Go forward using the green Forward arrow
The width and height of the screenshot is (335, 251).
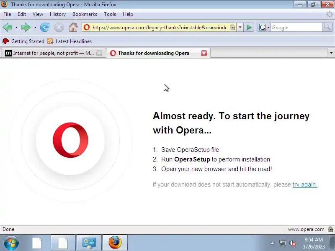[x=26, y=27]
